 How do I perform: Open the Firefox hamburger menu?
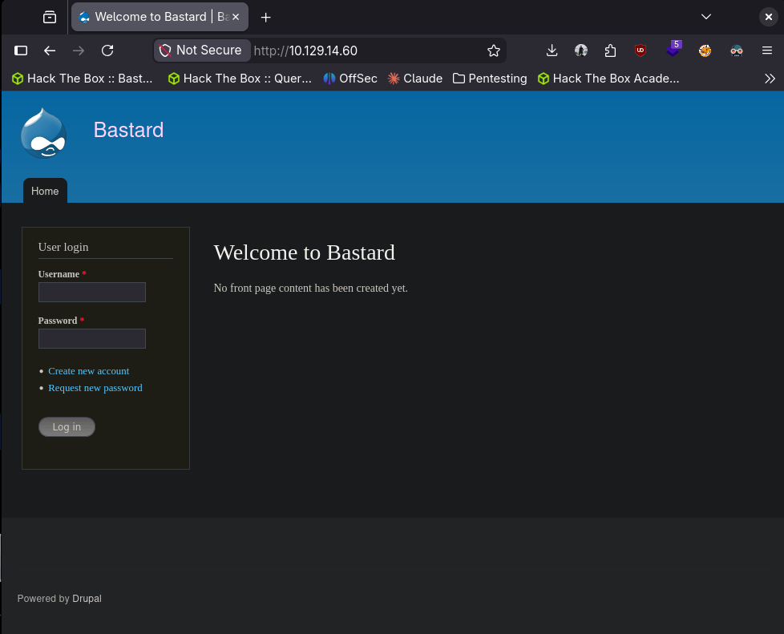click(766, 50)
